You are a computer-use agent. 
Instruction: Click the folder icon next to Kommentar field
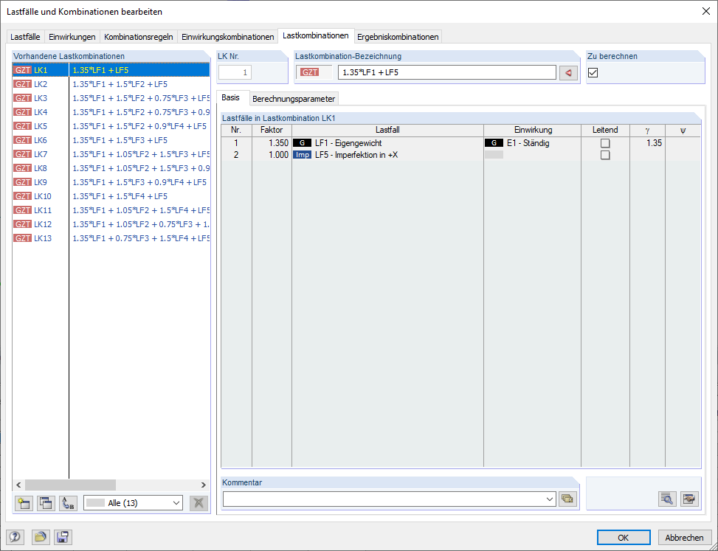coord(567,499)
